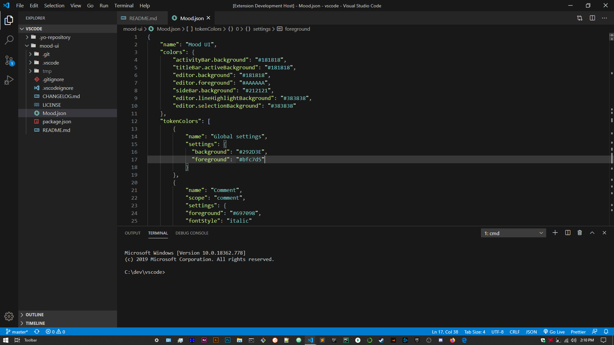Click the Steam icon in the taskbar
The width and height of the screenshot is (614, 345).
pyautogui.click(x=382, y=340)
